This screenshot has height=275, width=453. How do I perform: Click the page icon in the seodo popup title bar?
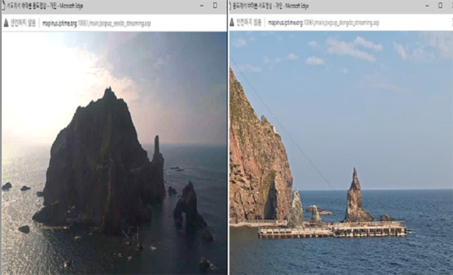point(4,6)
